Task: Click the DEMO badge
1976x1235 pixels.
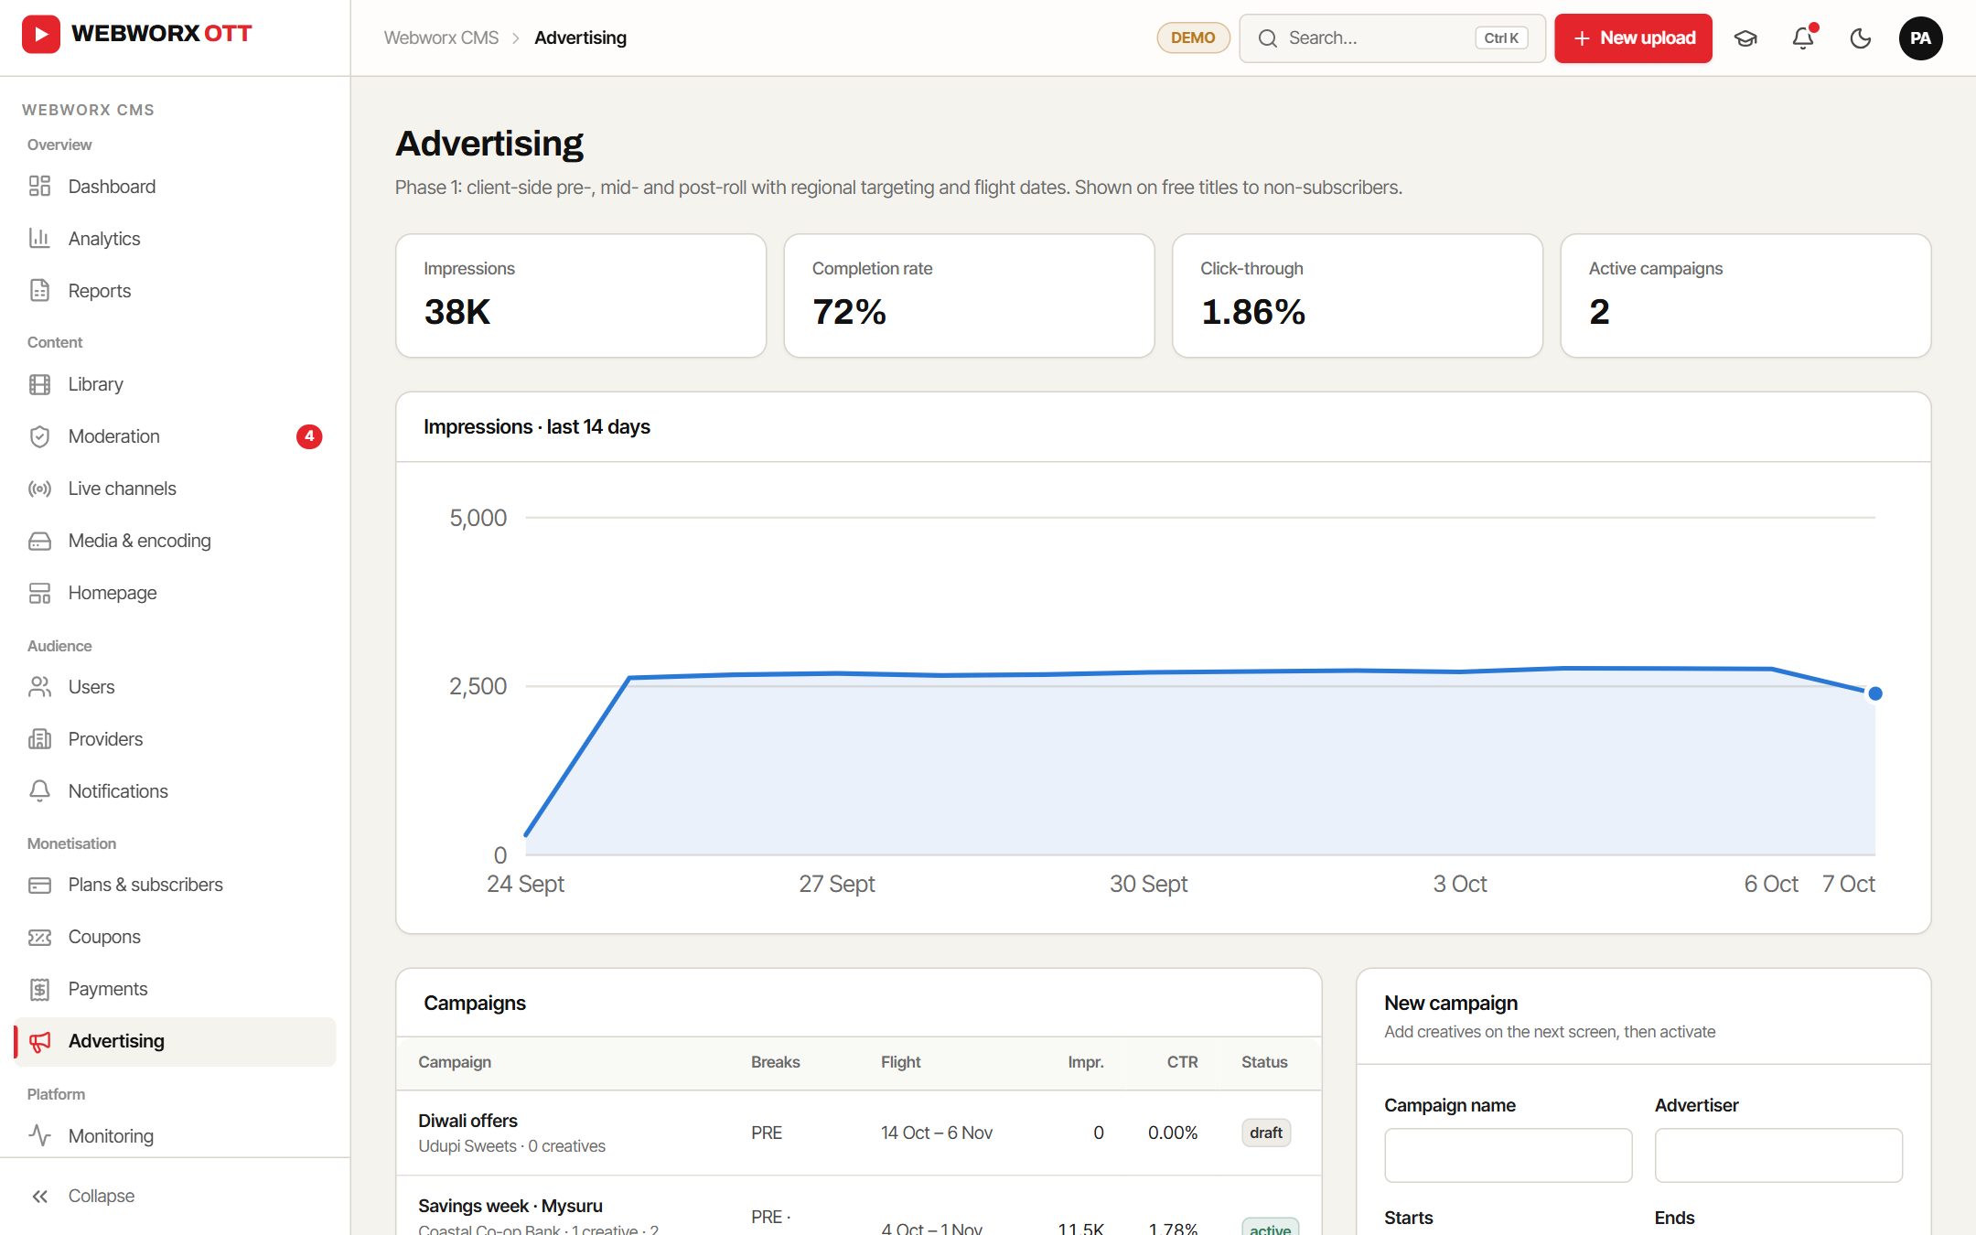Action: (x=1193, y=38)
